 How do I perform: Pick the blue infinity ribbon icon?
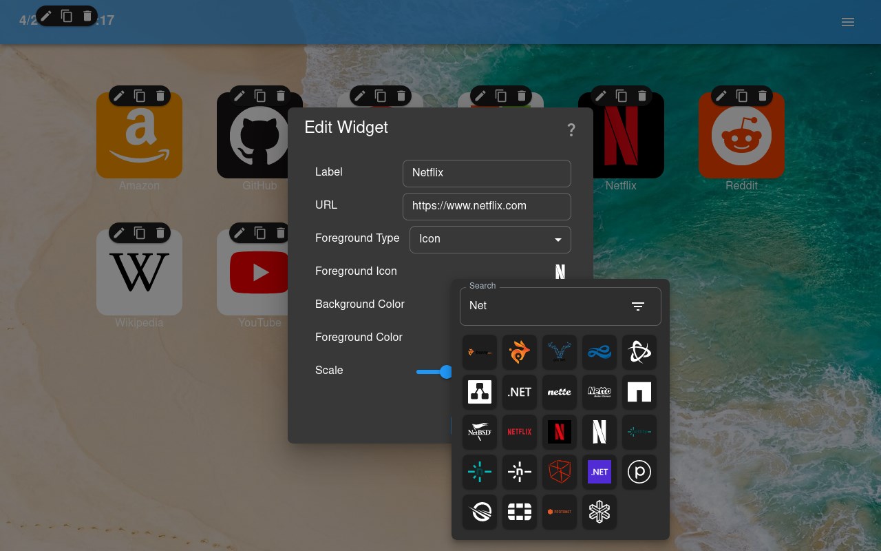(x=599, y=352)
